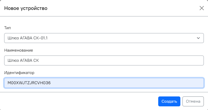The height and width of the screenshot is (110, 208).
Task: Dismiss dialog using top-right cross icon
Action: tap(201, 8)
